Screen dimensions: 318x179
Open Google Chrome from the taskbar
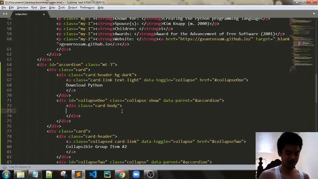coord(122,175)
